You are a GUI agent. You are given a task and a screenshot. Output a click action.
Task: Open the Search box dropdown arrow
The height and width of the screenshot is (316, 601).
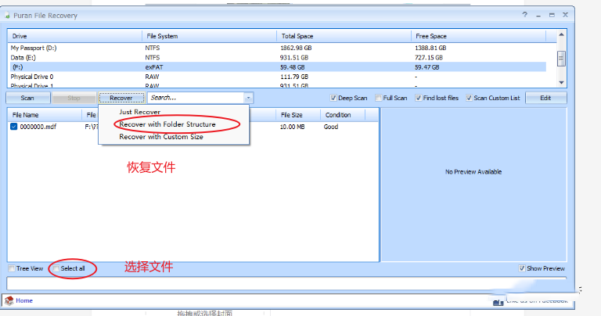(x=248, y=98)
